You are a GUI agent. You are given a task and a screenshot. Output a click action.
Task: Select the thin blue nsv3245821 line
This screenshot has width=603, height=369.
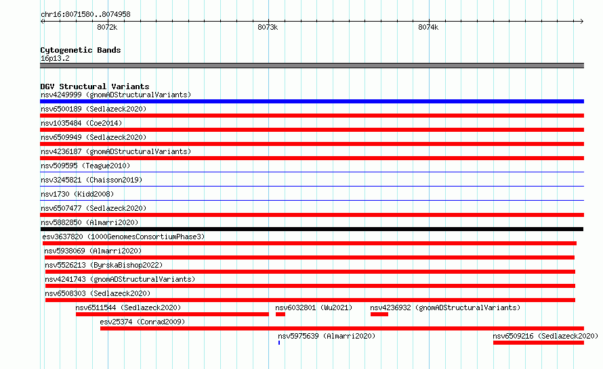coord(312,186)
